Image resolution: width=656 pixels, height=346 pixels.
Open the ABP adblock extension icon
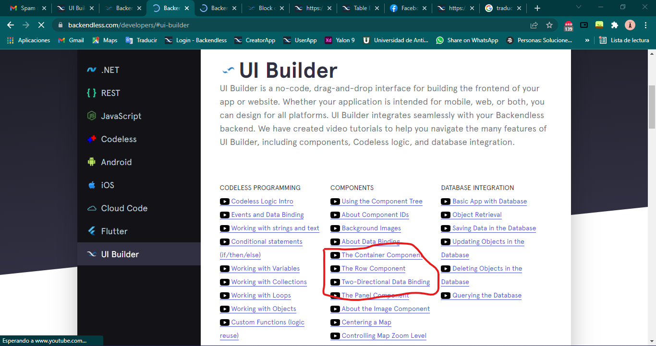(569, 25)
